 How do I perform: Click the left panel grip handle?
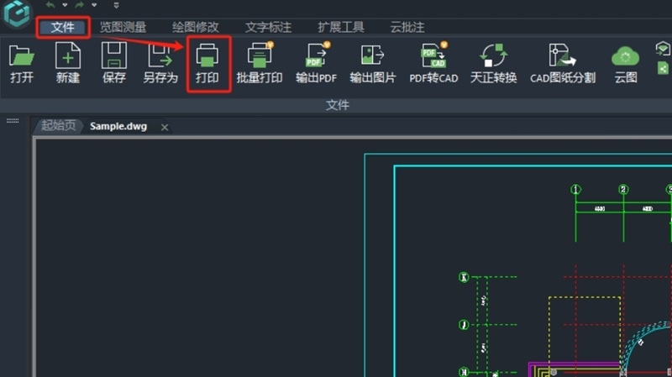coord(13,121)
